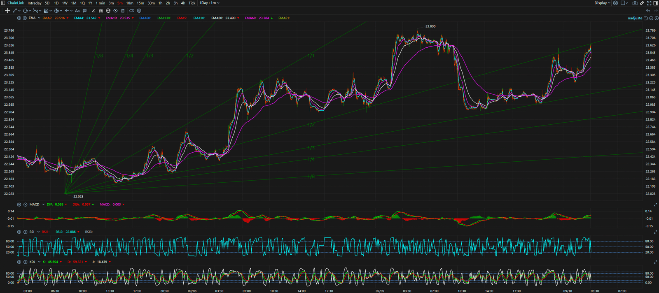The image size is (659, 293).
Task: Click the linked rings drawing icon
Action: point(132,11)
